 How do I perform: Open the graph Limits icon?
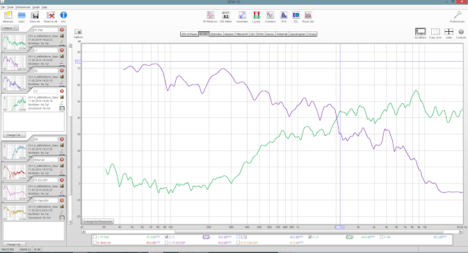[449, 33]
